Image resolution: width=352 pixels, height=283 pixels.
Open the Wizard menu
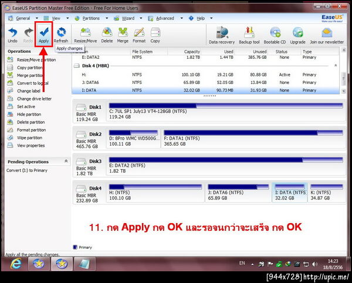click(x=128, y=18)
